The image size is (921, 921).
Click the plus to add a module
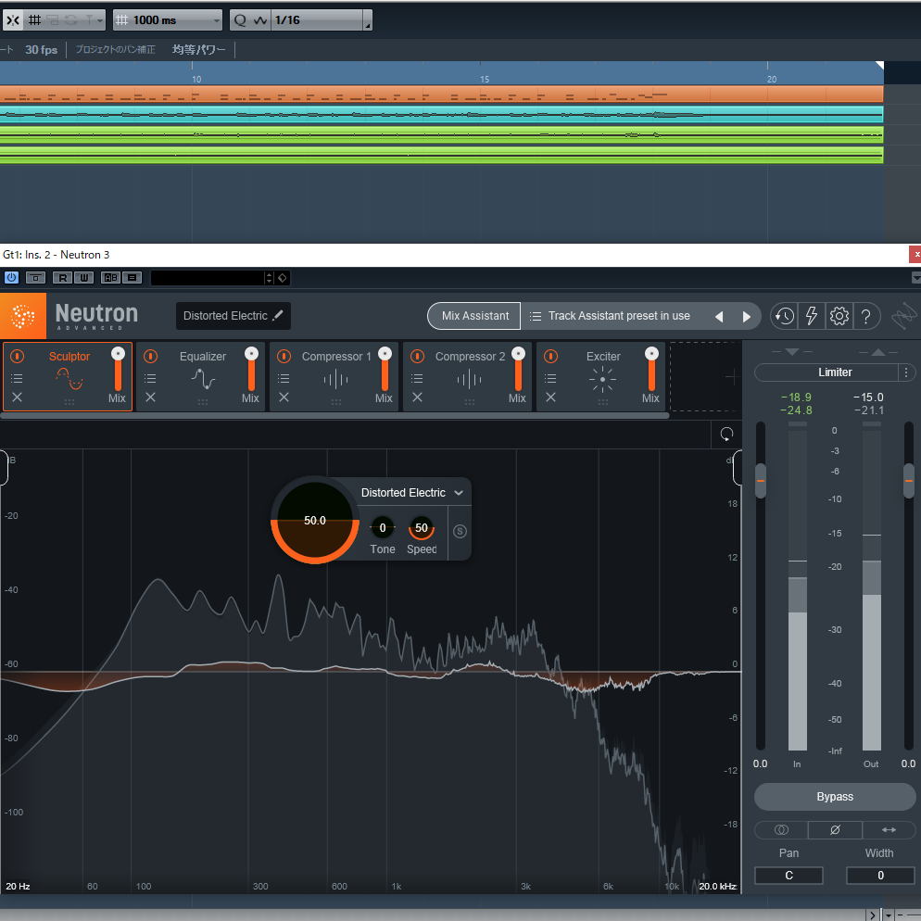pos(732,377)
